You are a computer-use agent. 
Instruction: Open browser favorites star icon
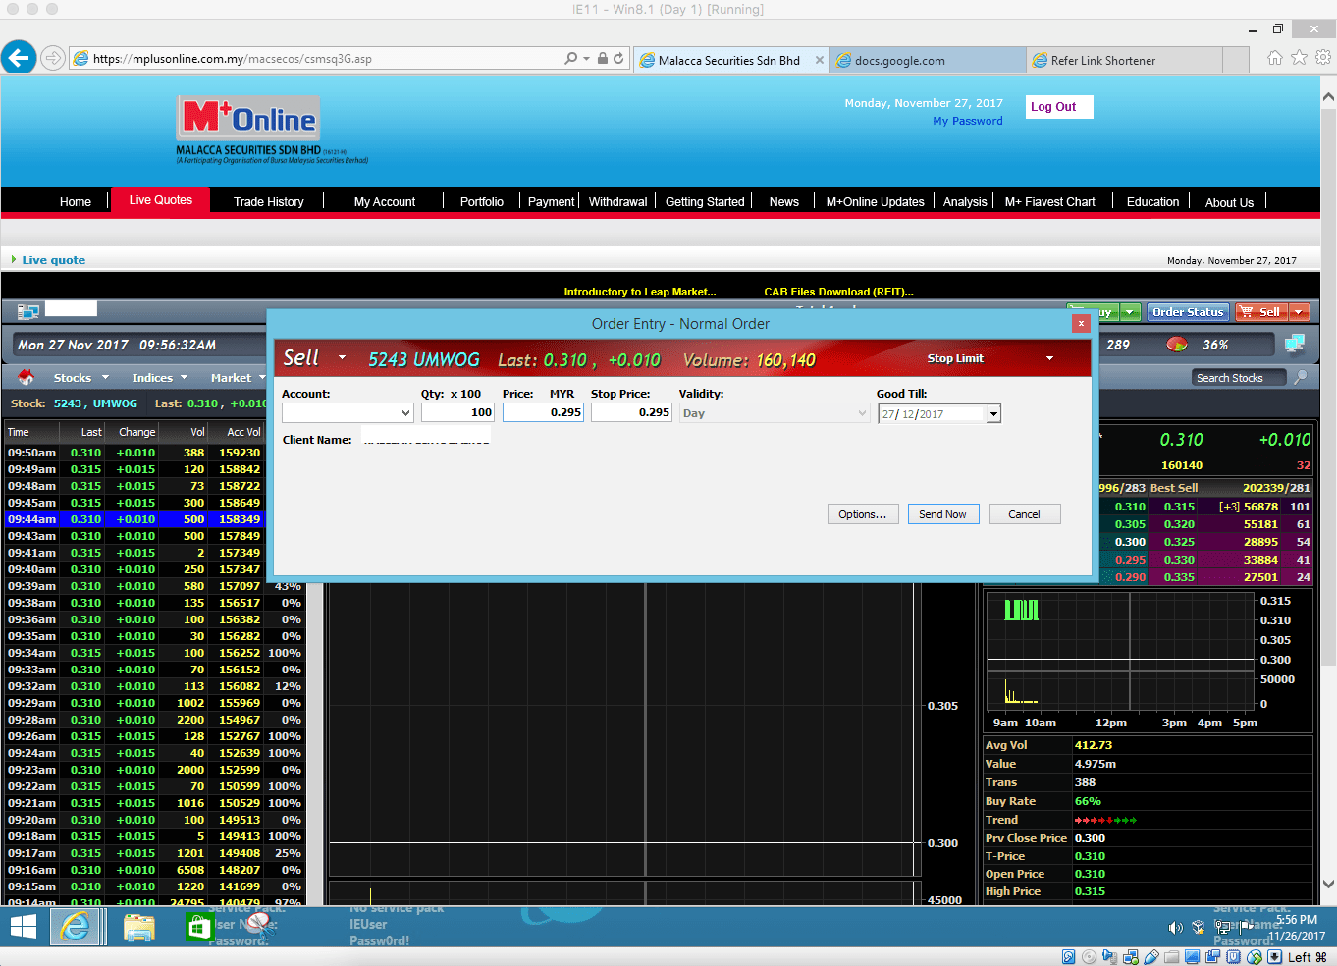(x=1299, y=58)
